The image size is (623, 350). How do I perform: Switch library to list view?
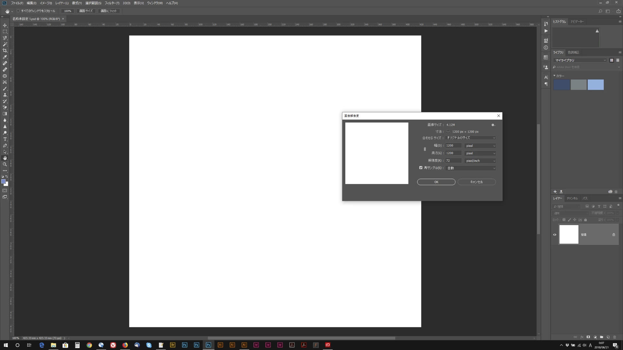[618, 60]
